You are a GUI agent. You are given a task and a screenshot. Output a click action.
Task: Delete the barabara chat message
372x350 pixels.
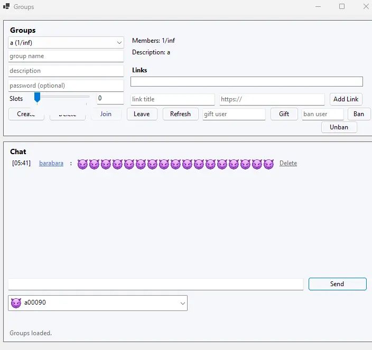coord(288,164)
